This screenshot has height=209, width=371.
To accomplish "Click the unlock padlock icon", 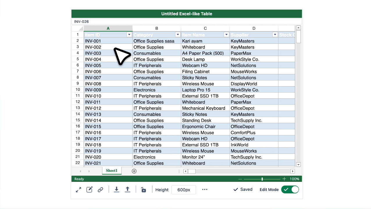I will click(143, 190).
